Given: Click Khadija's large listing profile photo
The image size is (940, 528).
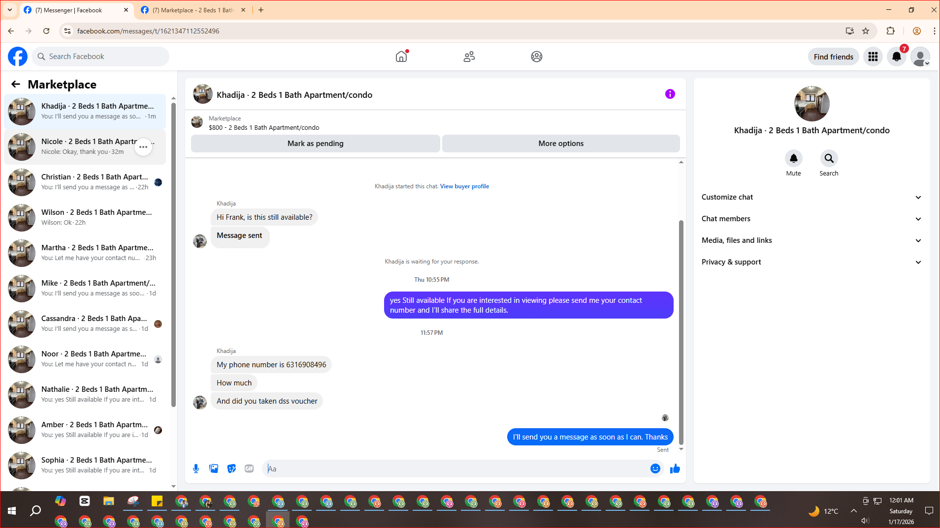Looking at the screenshot, I should pyautogui.click(x=811, y=104).
